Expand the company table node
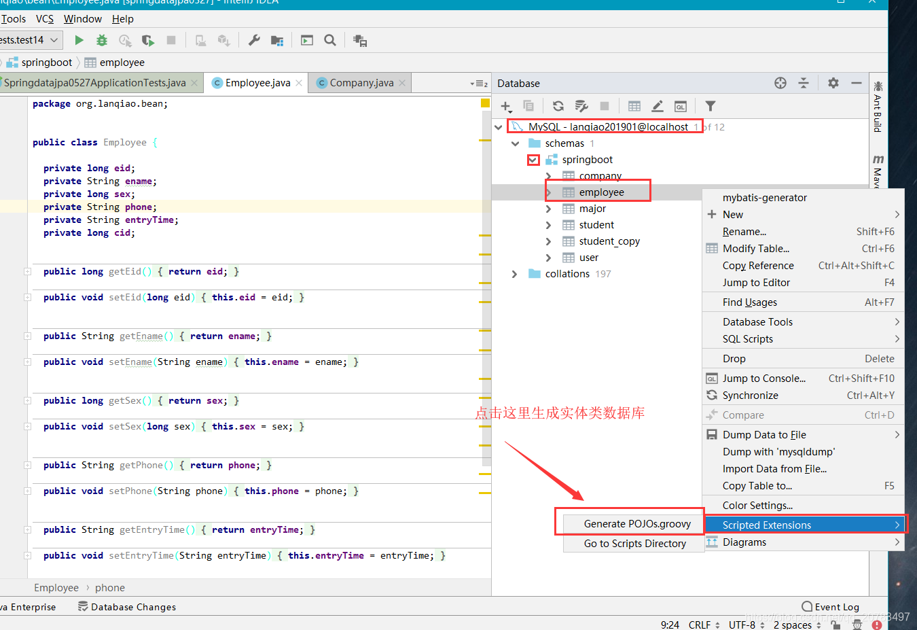The image size is (917, 630). tap(548, 176)
